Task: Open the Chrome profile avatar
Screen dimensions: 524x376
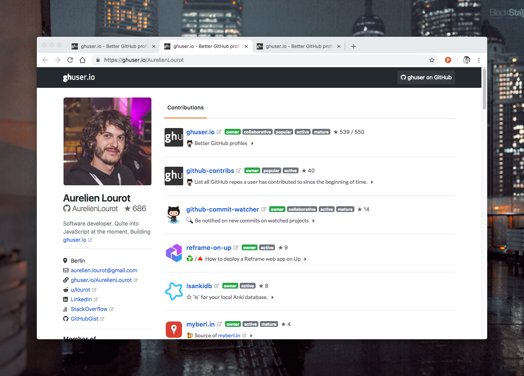Action: [466, 60]
